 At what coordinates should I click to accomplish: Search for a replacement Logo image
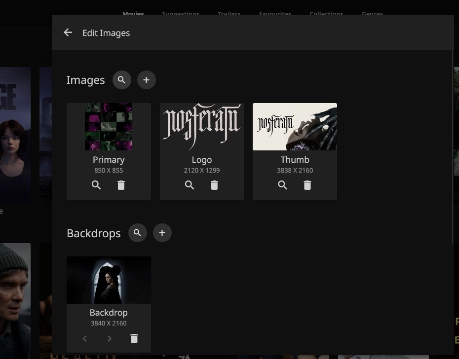[x=190, y=185]
